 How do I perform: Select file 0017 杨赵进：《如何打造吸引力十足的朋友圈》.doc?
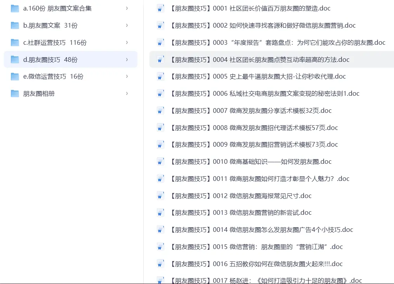[x=272, y=279]
